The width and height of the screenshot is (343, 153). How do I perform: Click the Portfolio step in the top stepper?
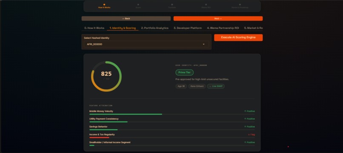(172, 6)
